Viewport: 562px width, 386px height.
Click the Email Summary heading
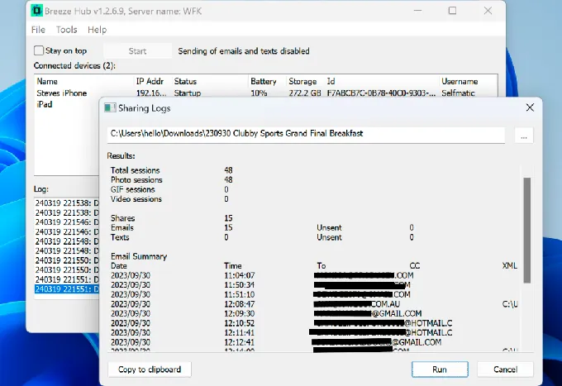click(x=139, y=256)
